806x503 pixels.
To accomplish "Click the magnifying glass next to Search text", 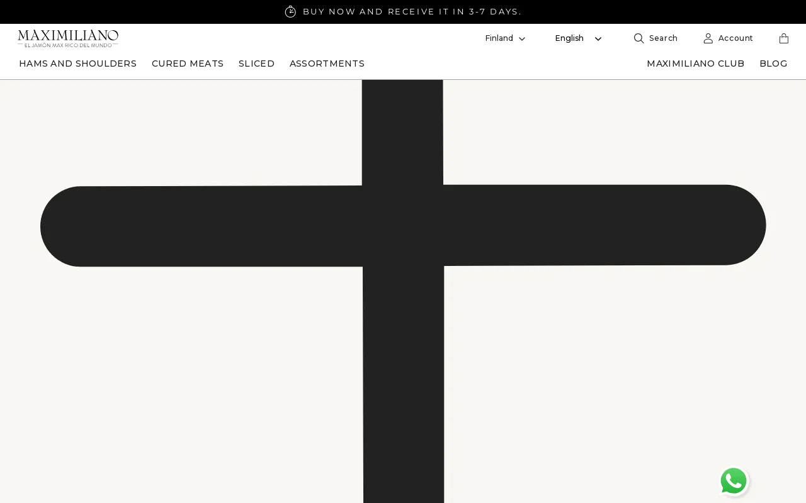I will tap(639, 38).
